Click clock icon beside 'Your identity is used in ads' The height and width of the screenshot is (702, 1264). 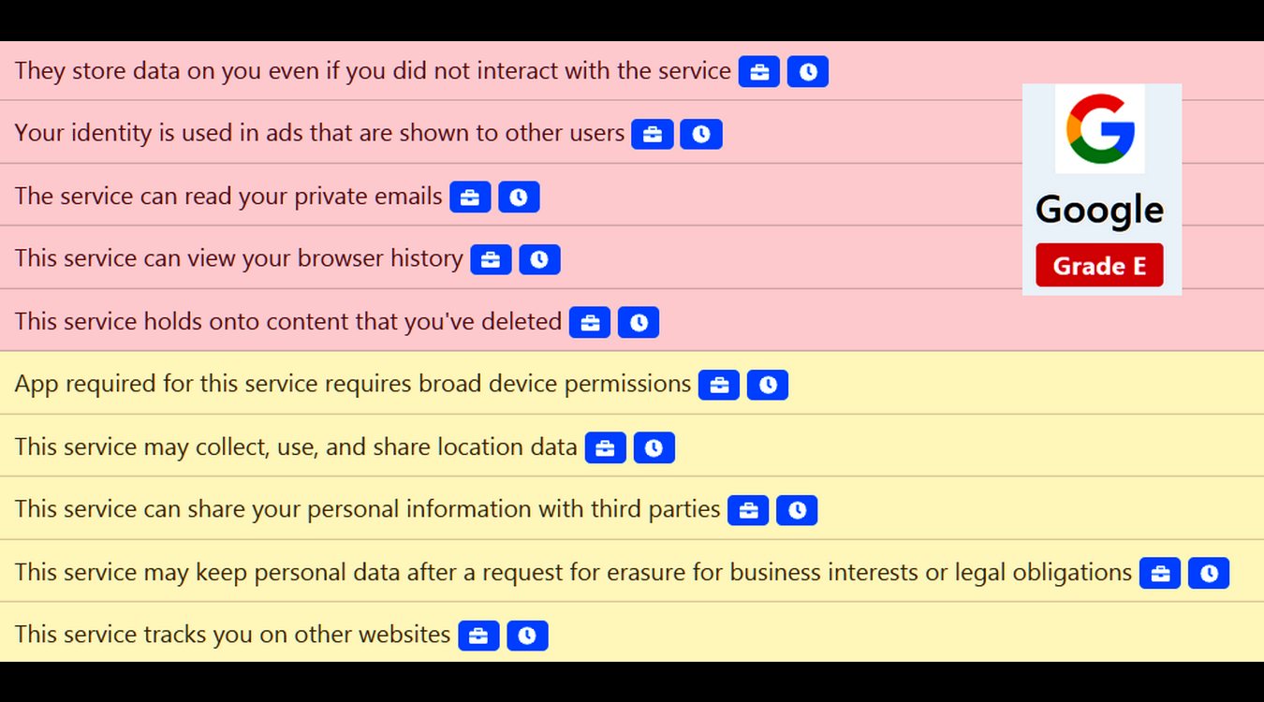click(701, 135)
